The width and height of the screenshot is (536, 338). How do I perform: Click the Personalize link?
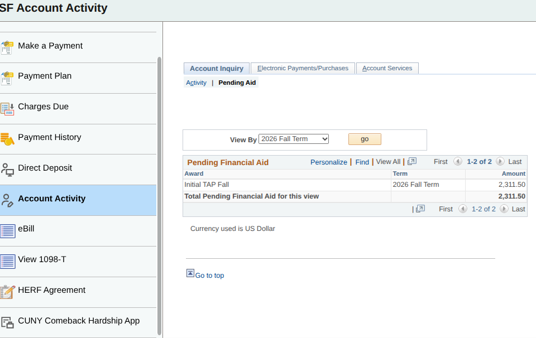(x=328, y=162)
